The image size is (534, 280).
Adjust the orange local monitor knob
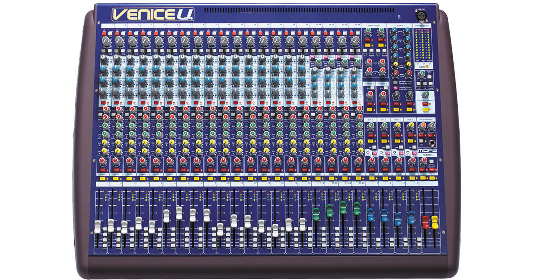(x=423, y=126)
